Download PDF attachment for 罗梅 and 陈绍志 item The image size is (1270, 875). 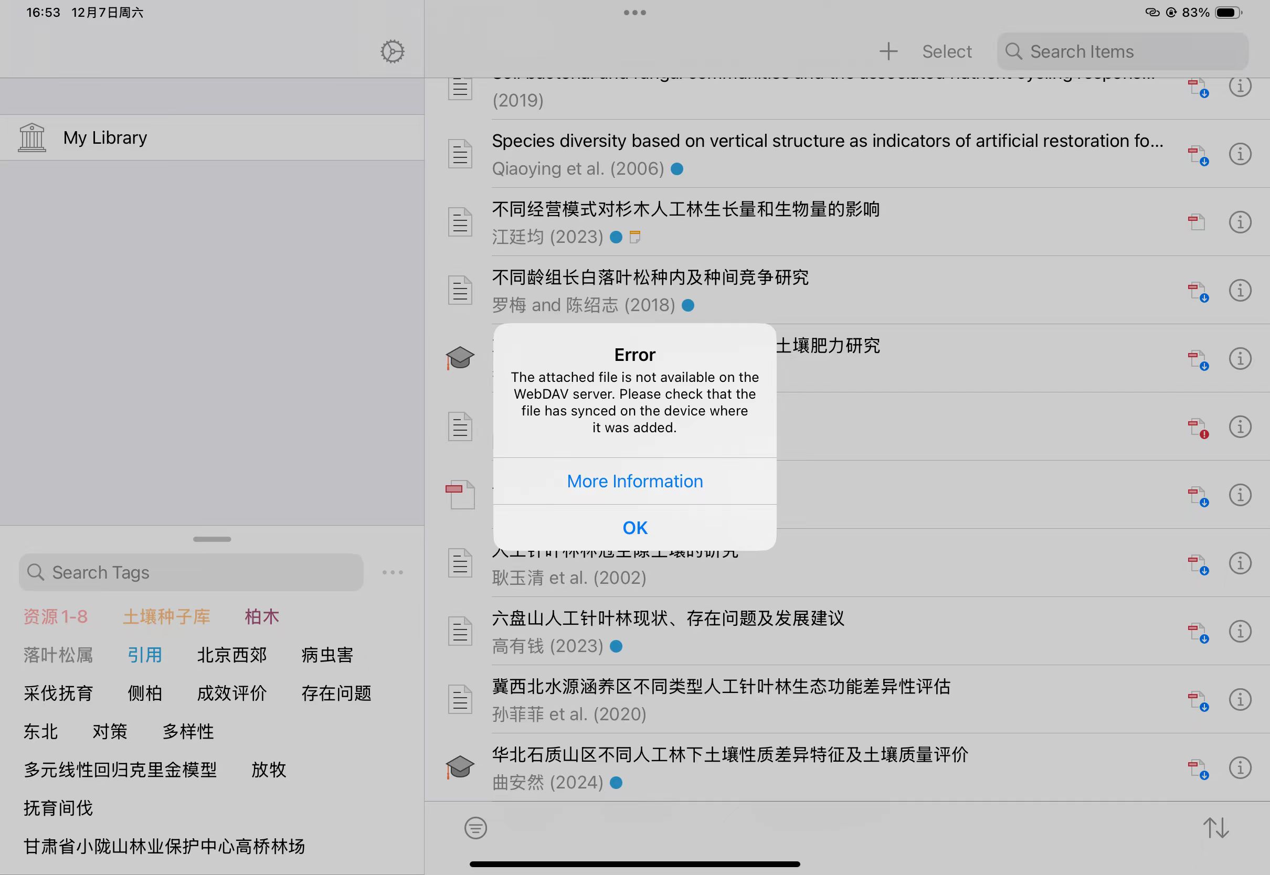[1198, 291]
